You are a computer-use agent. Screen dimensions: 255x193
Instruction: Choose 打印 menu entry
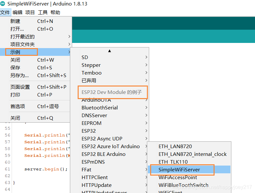coord(36,95)
